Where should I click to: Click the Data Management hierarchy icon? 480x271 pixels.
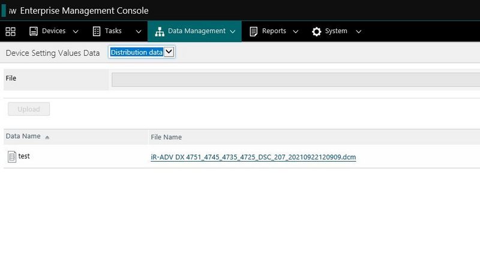click(160, 31)
